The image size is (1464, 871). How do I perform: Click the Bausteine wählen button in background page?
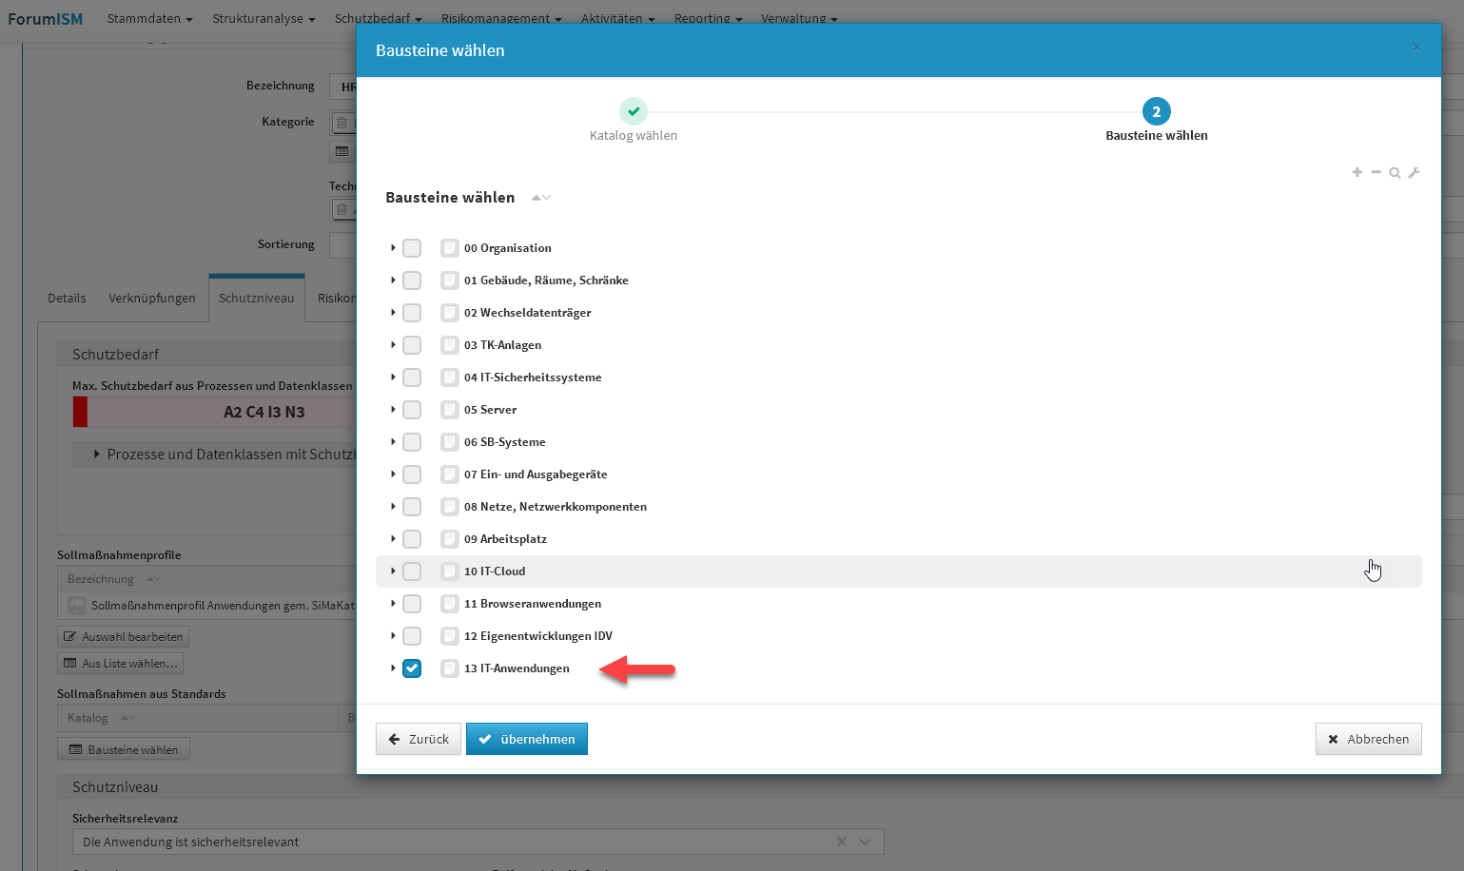(124, 750)
